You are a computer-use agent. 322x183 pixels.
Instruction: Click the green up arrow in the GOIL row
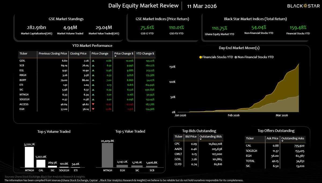click(93, 61)
